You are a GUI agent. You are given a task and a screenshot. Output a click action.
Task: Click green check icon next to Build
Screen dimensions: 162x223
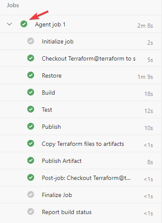click(x=31, y=92)
